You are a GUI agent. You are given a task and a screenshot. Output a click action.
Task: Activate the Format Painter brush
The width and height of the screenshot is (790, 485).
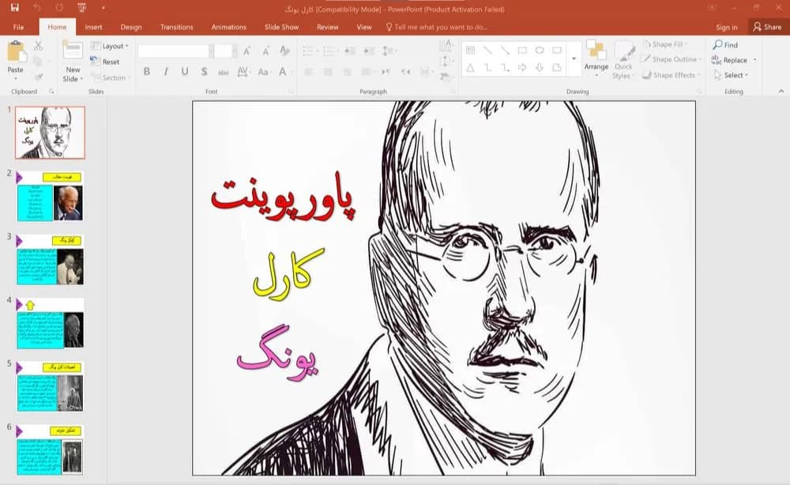pyautogui.click(x=38, y=77)
